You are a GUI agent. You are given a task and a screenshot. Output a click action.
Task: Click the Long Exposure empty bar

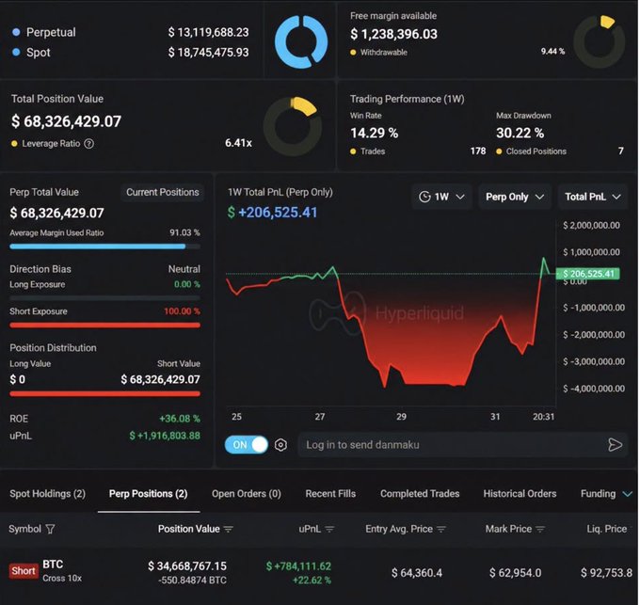104,298
